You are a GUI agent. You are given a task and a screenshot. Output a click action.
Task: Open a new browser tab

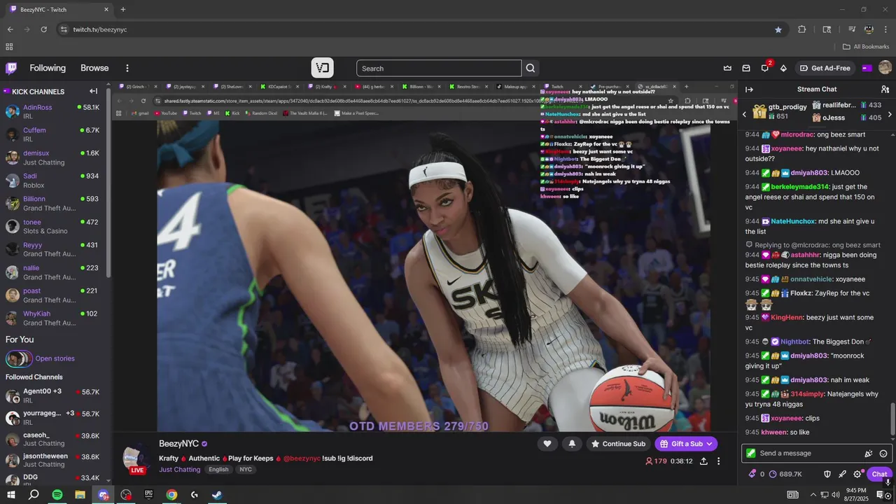[123, 9]
